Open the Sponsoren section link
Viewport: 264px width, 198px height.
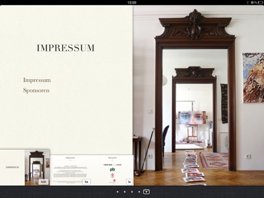coord(36,90)
